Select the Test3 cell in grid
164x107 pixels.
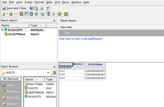pos(71,78)
